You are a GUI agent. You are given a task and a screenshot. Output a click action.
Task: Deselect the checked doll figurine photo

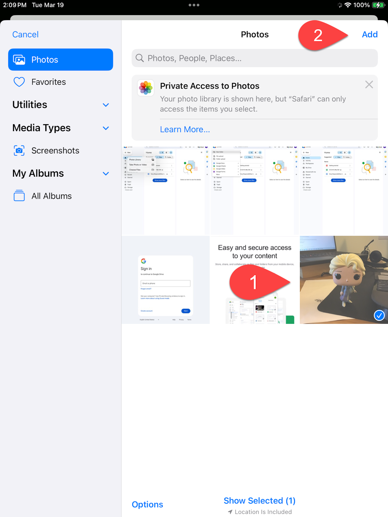coord(344,280)
